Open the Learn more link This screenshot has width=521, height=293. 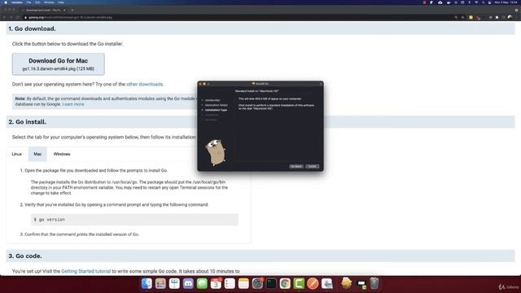pyautogui.click(x=73, y=104)
